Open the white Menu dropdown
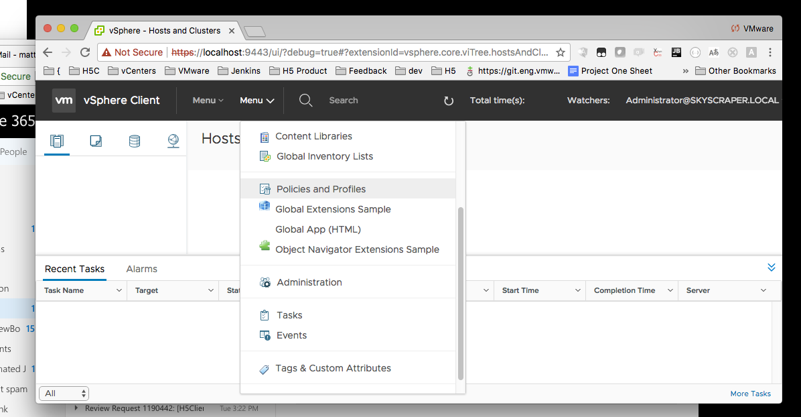801x417 pixels. click(x=257, y=101)
